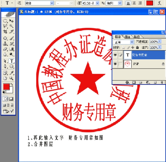
Task: Select the Dodge tool
Action: click(x=11, y=54)
